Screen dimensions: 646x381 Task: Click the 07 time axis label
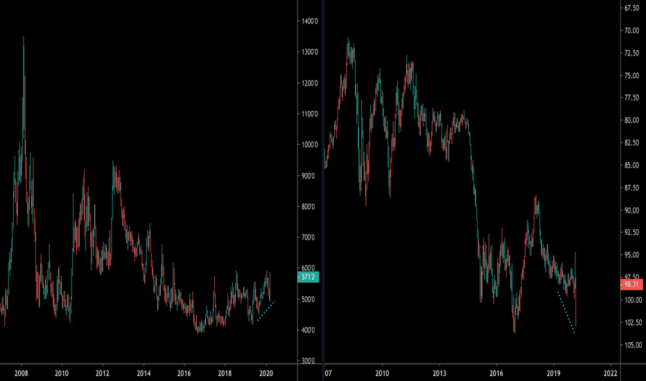point(328,373)
